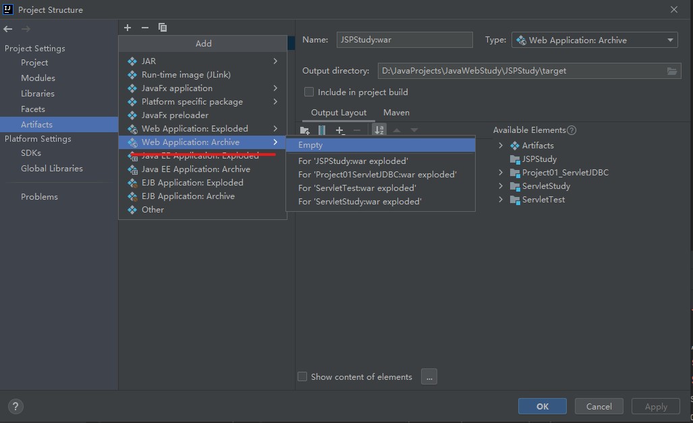Expand the ServletTest node

[x=501, y=199]
